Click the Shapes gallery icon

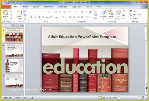103,12
